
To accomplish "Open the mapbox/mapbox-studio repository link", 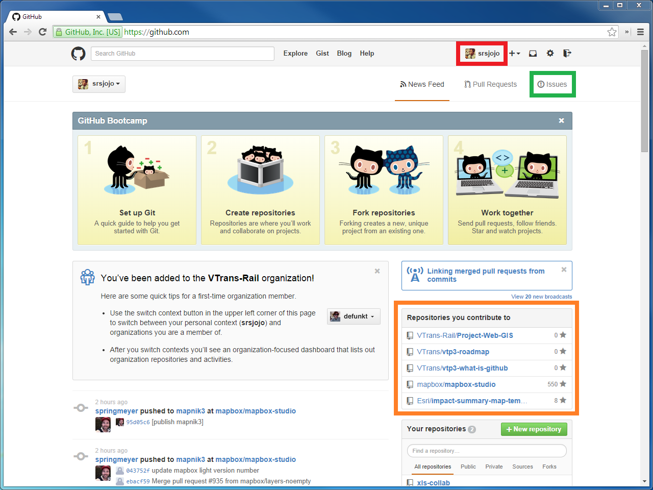I will pos(456,384).
